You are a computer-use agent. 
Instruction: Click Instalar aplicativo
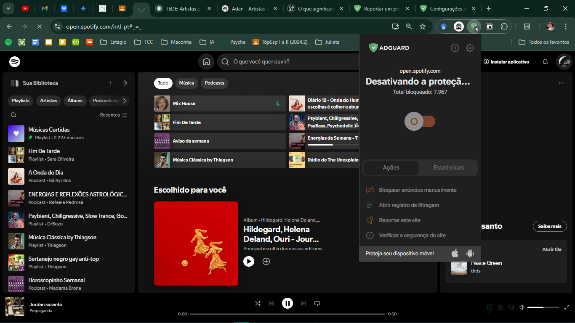(x=506, y=62)
